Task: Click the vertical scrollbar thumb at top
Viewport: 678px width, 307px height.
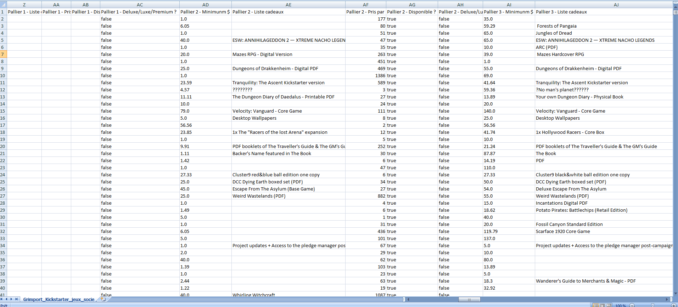Action: (675, 12)
